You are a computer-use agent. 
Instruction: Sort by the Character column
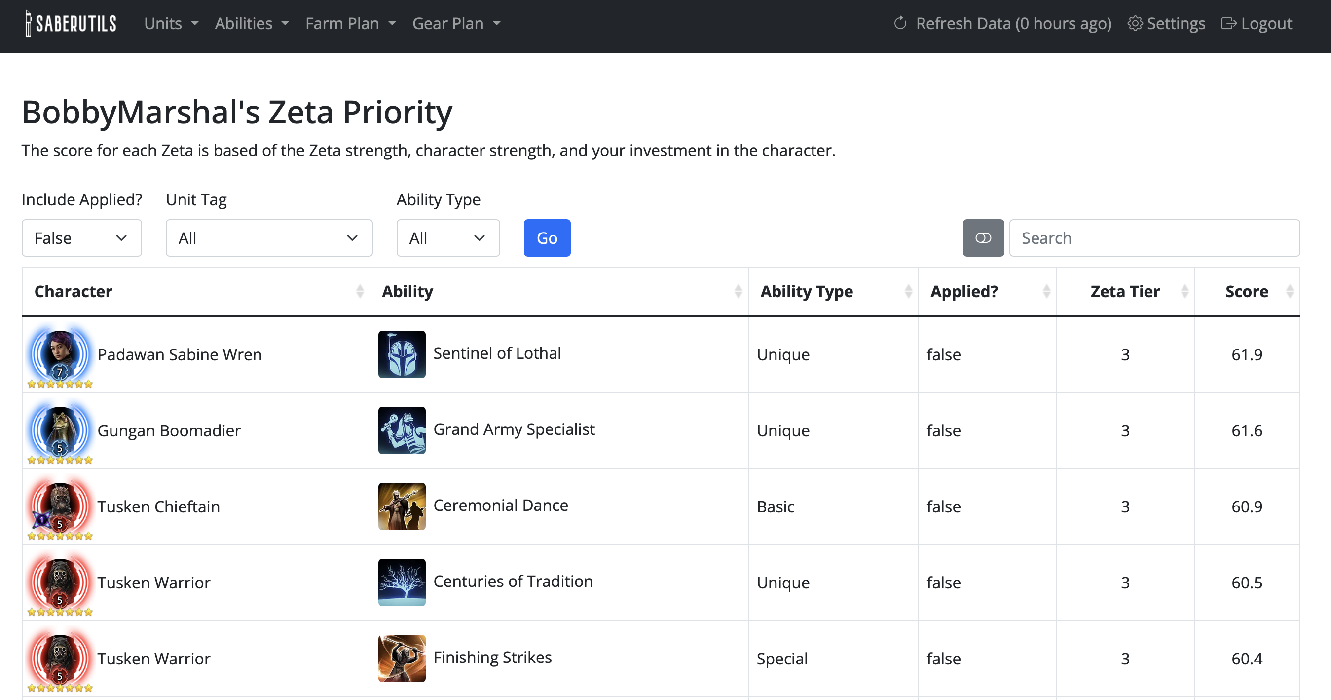pyautogui.click(x=196, y=292)
